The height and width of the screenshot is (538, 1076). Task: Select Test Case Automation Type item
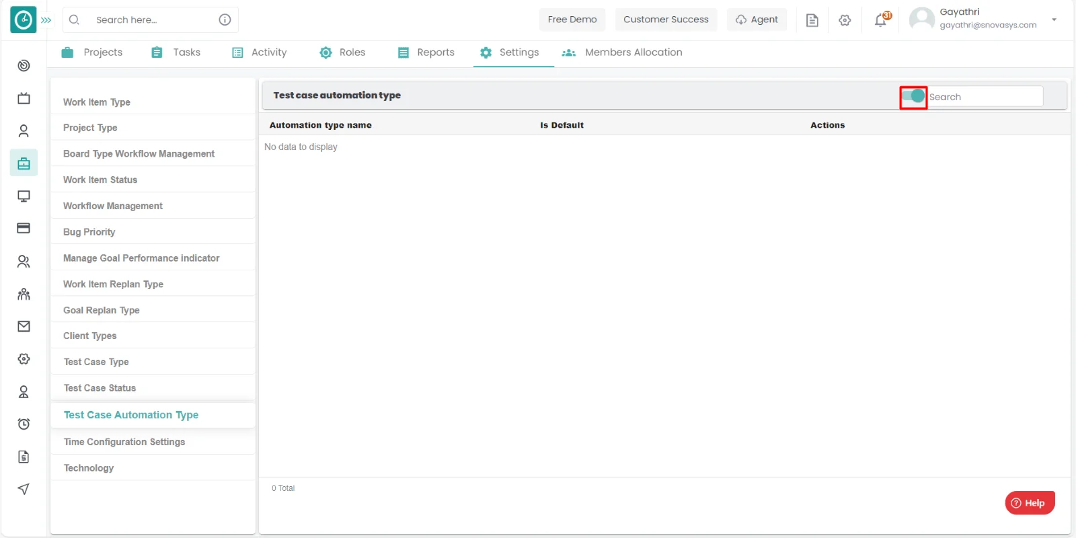click(x=153, y=415)
